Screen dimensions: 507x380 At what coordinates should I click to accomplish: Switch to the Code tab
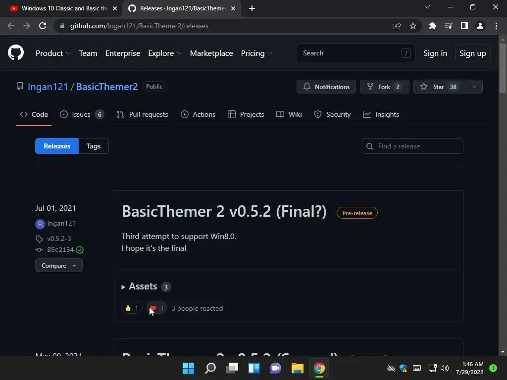(34, 114)
